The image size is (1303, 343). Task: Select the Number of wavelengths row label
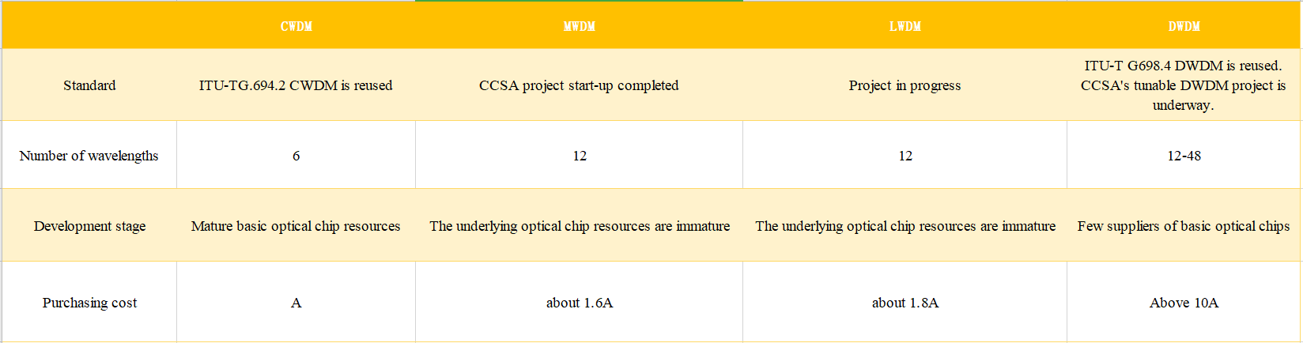point(89,156)
